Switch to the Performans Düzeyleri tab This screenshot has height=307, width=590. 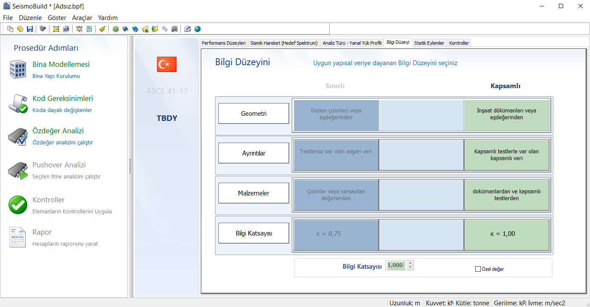pos(224,43)
